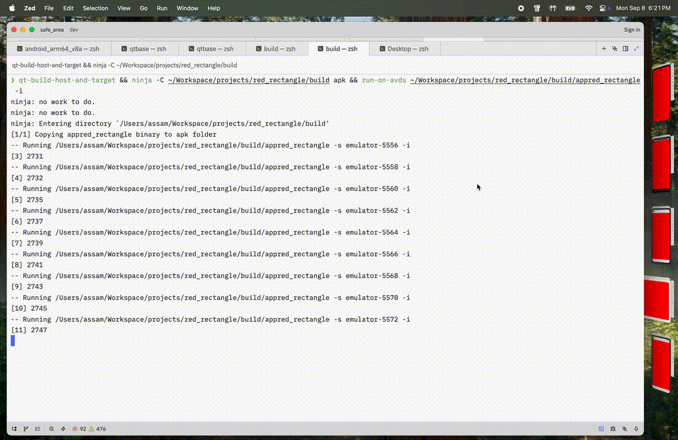Click the inline assist sparkle icon in tab bar
This screenshot has height=440, width=678.
pyautogui.click(x=615, y=49)
